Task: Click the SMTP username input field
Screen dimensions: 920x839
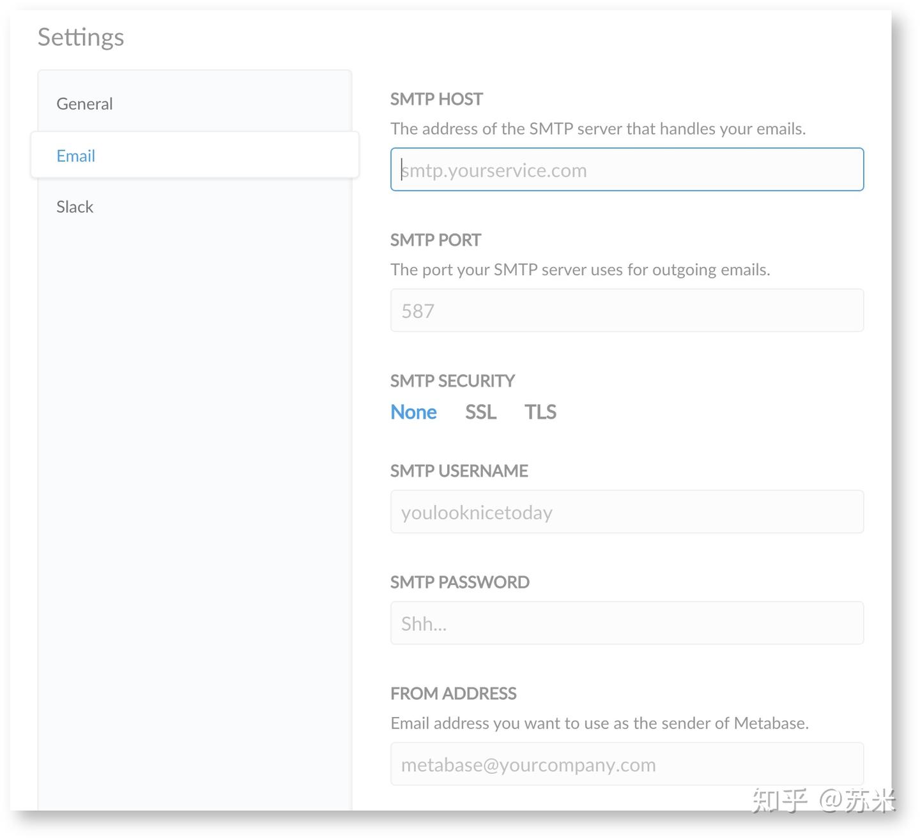Action: pyautogui.click(x=627, y=512)
